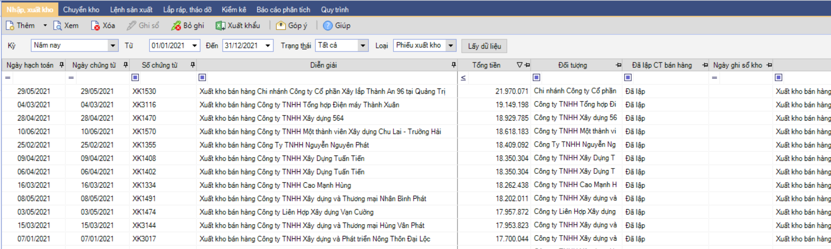Click the Thêm (add new) icon

point(10,26)
